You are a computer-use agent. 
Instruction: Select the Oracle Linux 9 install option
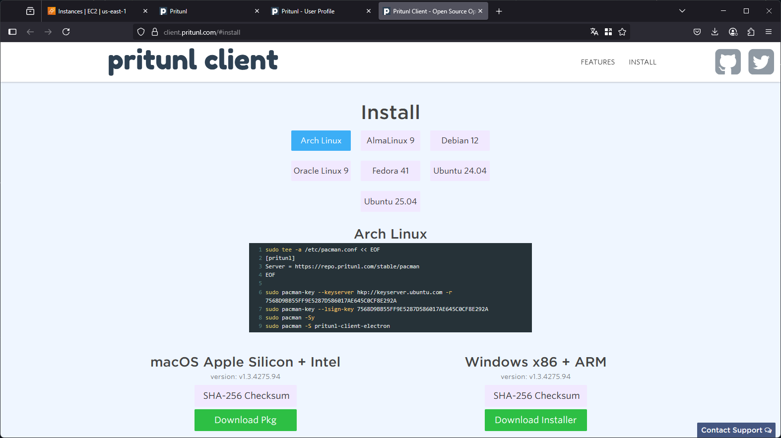click(321, 171)
